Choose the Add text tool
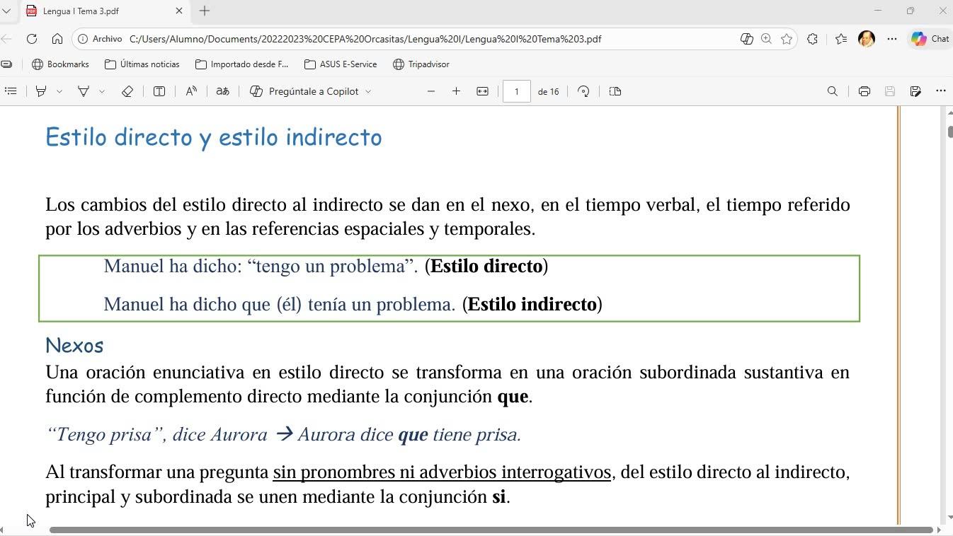The width and height of the screenshot is (953, 536). click(159, 91)
